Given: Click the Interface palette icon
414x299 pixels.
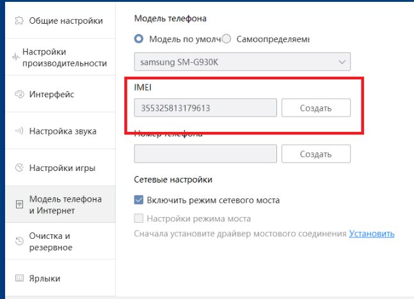Looking at the screenshot, I should [x=19, y=95].
